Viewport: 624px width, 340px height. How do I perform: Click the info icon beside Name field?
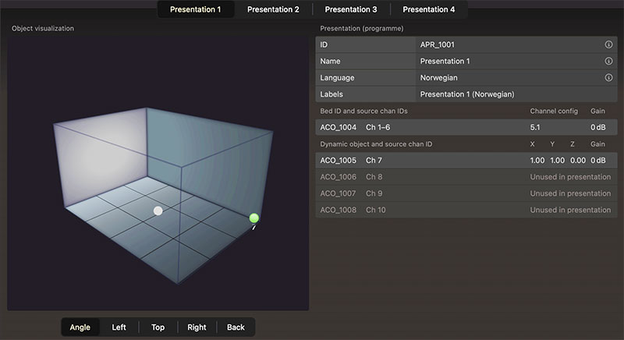coord(608,61)
